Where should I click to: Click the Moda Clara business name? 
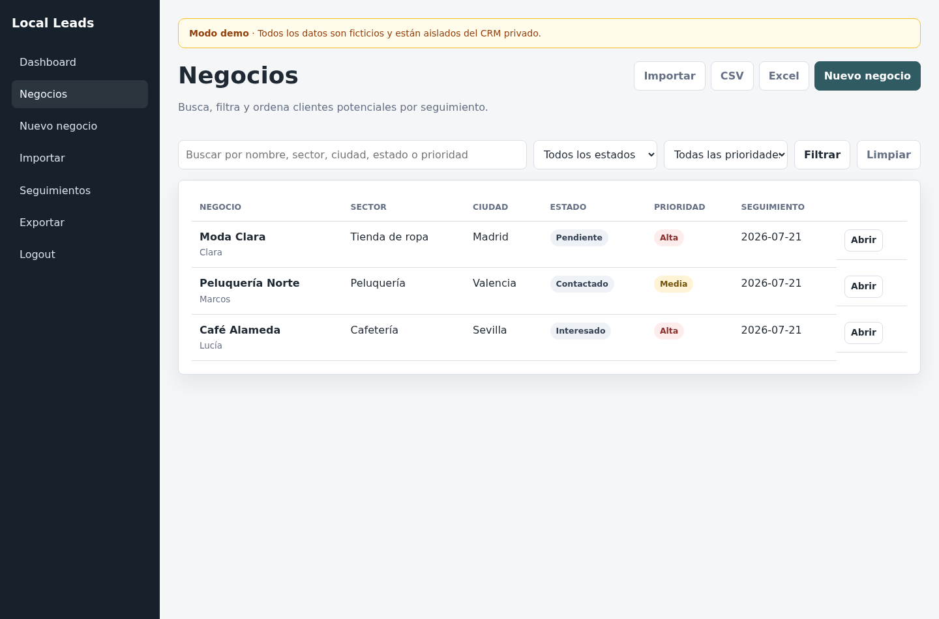click(x=232, y=237)
